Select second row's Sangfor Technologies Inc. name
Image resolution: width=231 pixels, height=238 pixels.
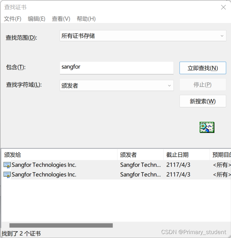44,174
